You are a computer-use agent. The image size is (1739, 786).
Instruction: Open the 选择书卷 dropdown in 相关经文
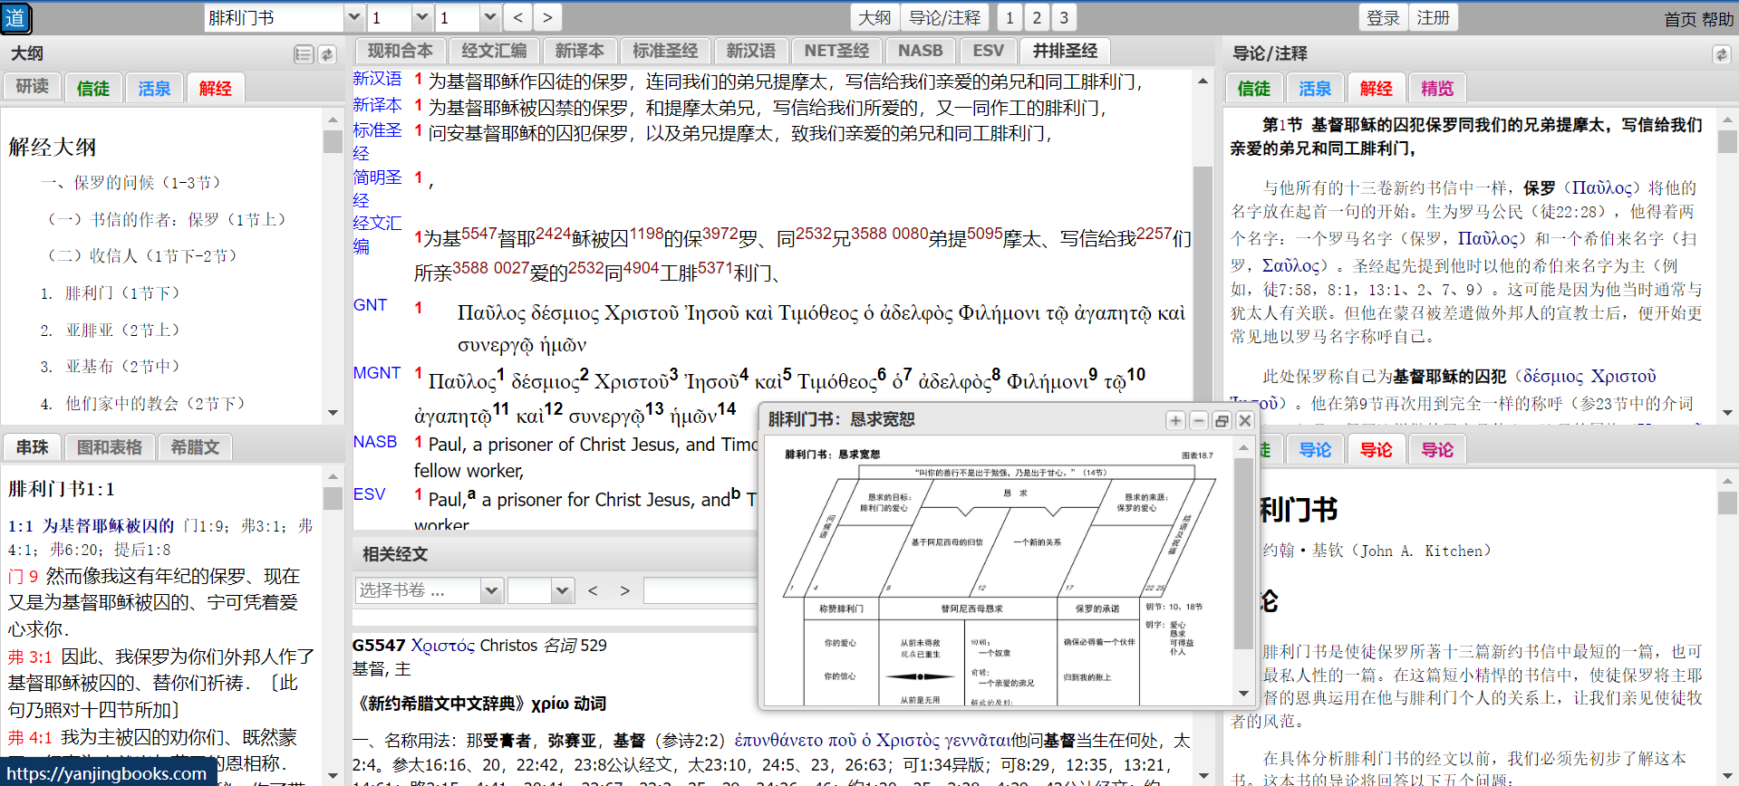[x=491, y=590]
